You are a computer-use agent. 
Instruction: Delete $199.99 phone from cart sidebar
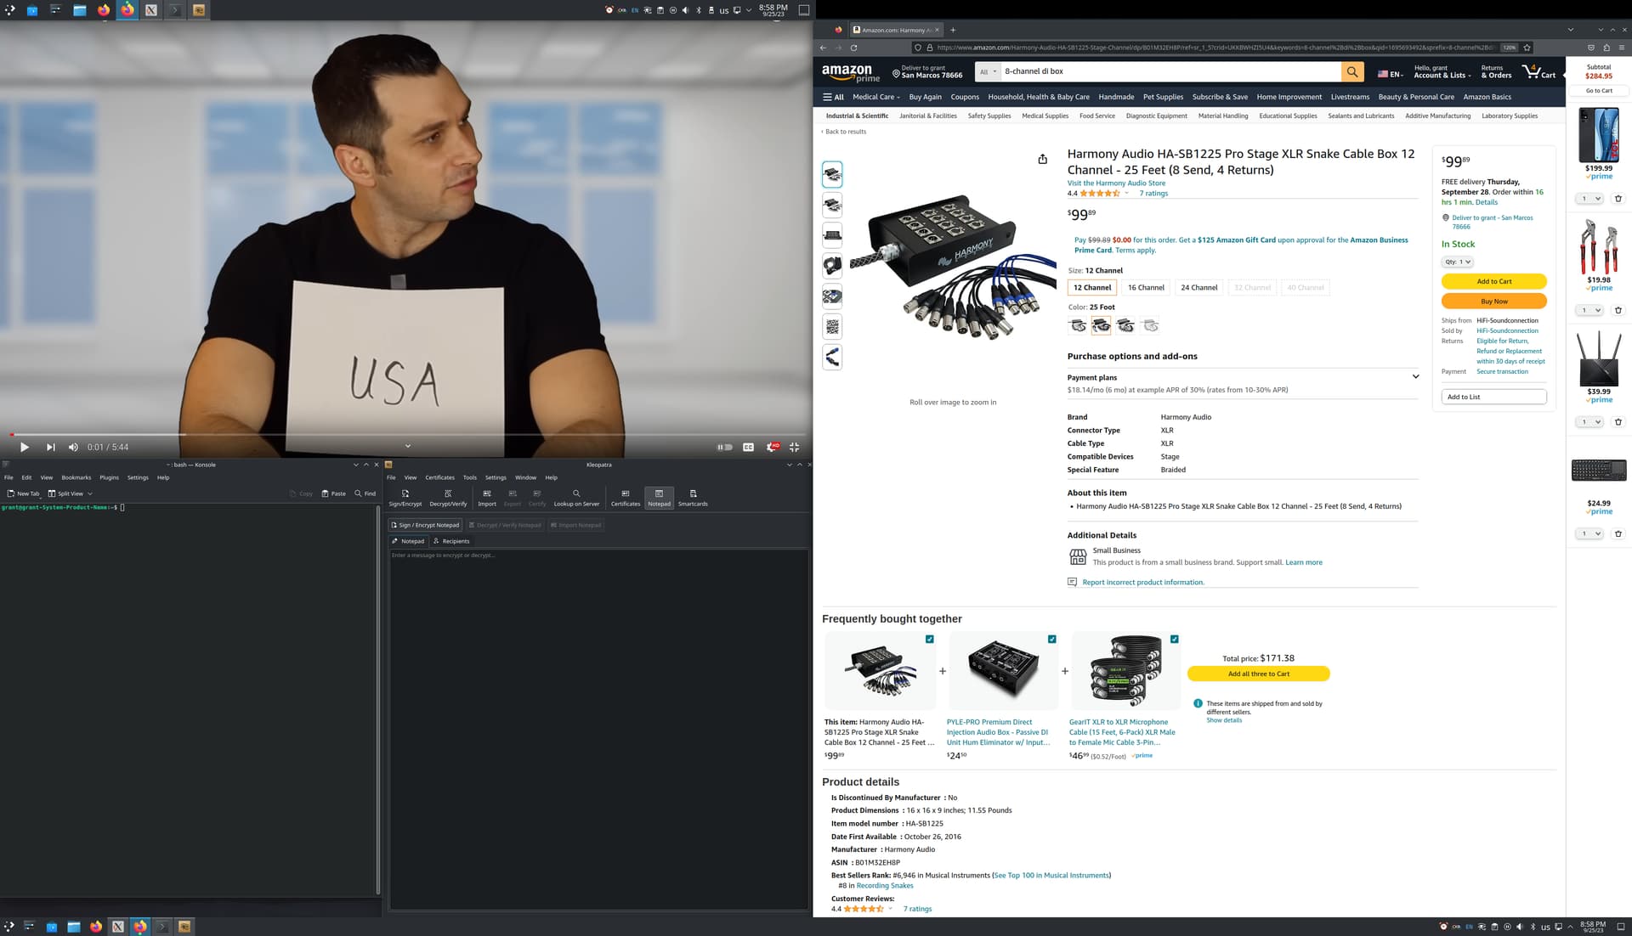coord(1618,199)
